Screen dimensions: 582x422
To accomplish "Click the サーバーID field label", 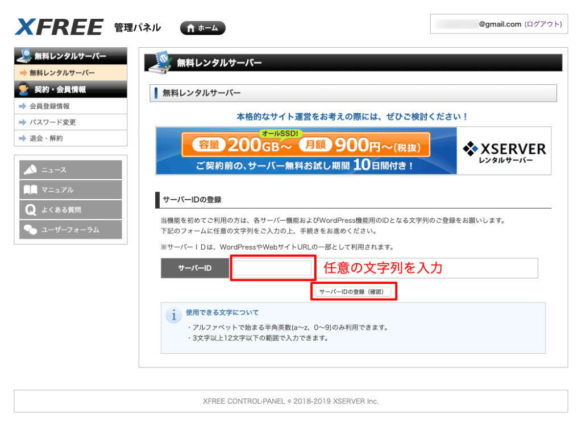I will (x=195, y=268).
